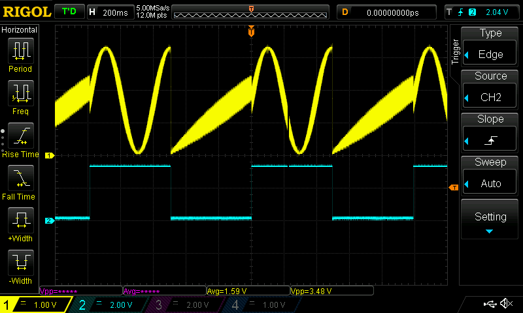Click the USB connection status icon
The height and width of the screenshot is (313, 523).
[490, 303]
